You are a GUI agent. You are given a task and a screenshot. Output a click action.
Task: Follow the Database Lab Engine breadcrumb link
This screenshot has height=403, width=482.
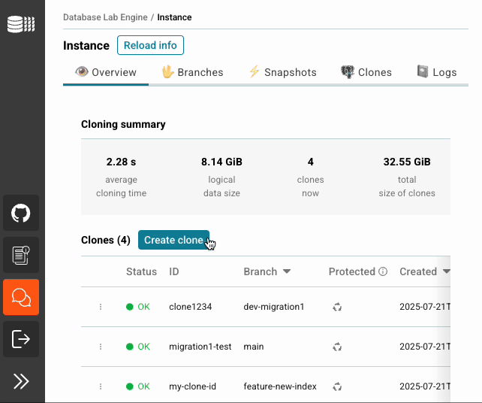(x=105, y=17)
